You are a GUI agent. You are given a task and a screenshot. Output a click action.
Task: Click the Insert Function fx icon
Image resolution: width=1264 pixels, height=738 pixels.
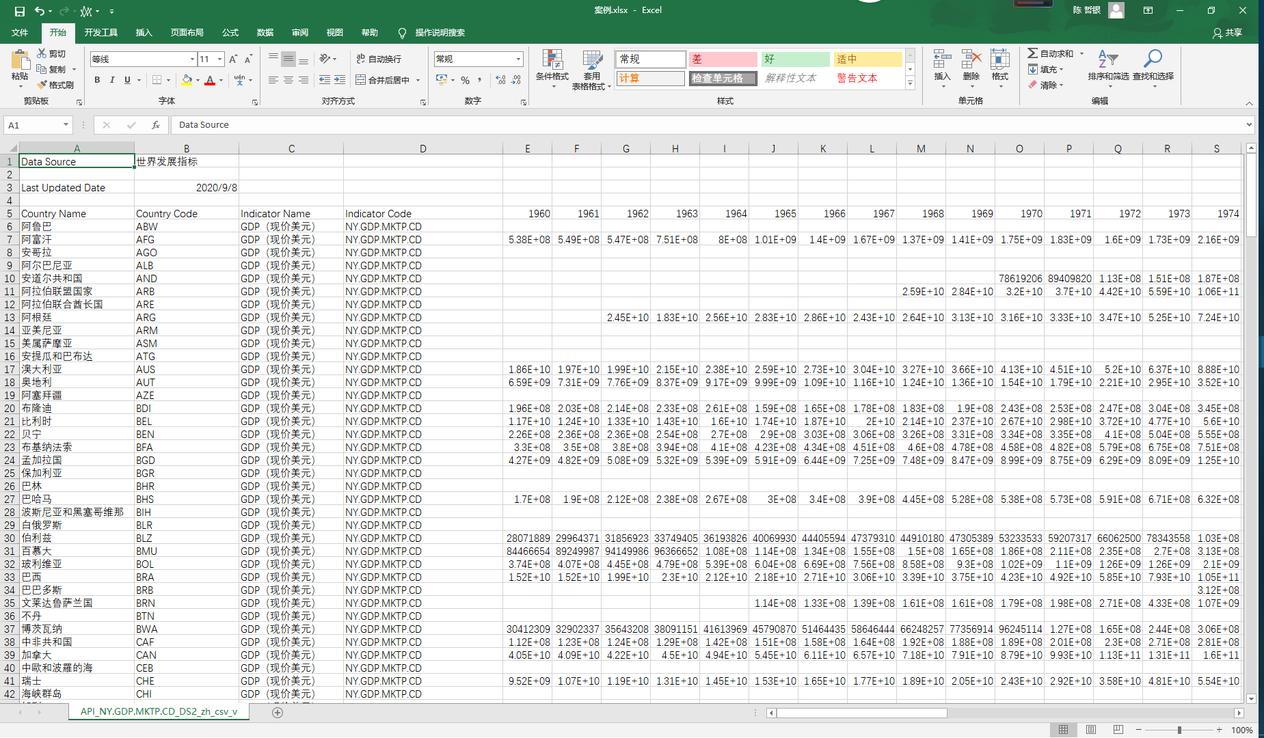(x=156, y=125)
